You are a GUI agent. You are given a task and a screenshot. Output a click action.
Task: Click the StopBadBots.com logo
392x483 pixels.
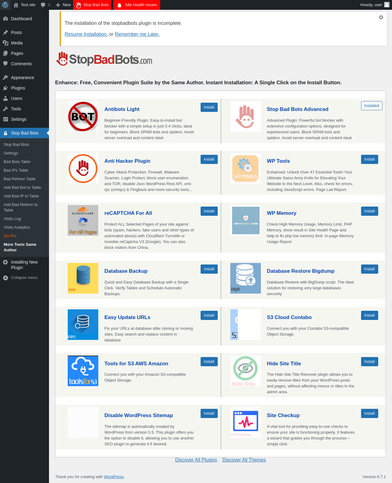(x=104, y=59)
